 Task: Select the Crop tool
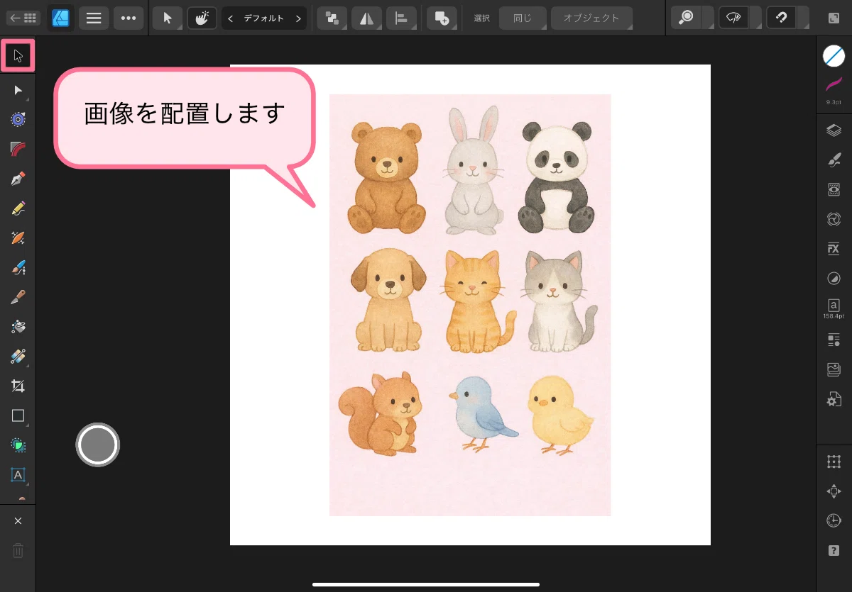pos(18,386)
